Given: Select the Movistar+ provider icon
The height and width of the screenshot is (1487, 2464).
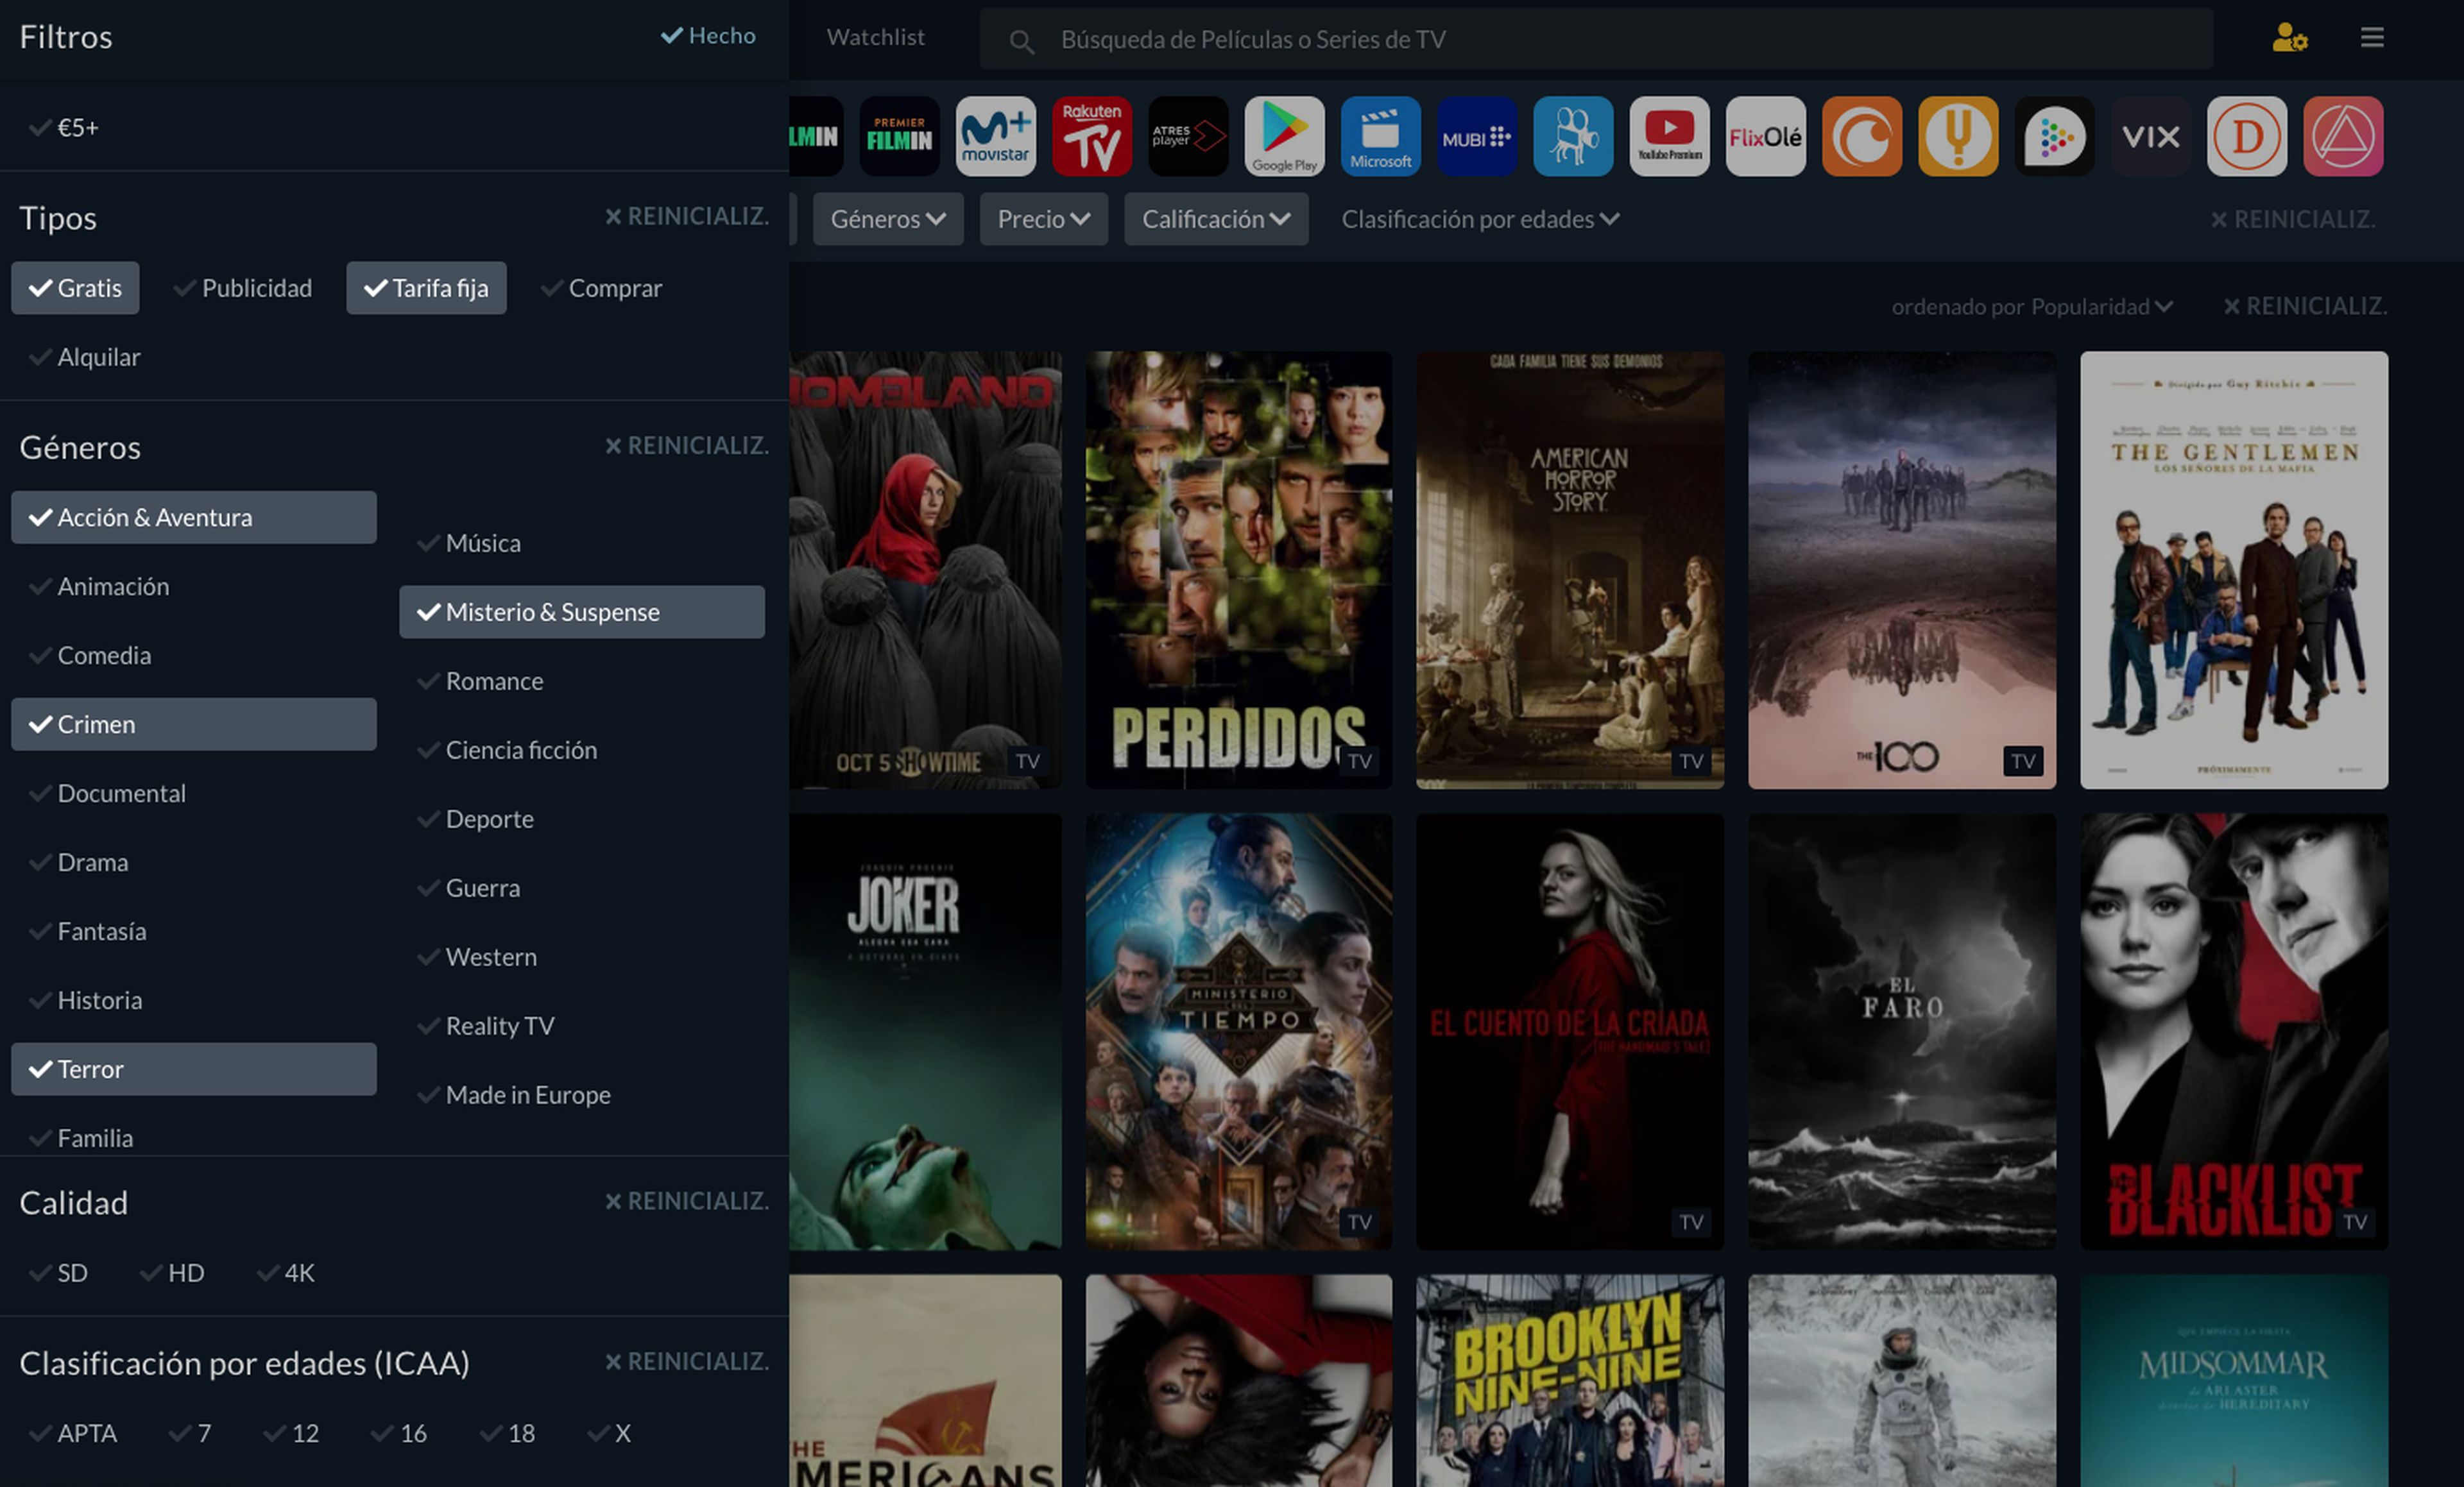Looking at the screenshot, I should pos(995,136).
